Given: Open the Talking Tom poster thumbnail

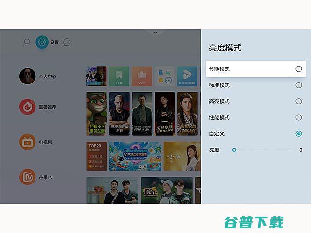Looking at the screenshot, I should click(97, 114).
